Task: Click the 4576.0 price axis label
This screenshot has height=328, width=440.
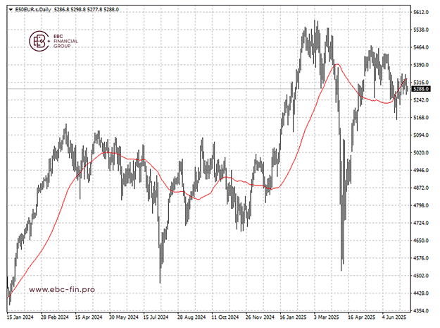Action: pos(421,258)
